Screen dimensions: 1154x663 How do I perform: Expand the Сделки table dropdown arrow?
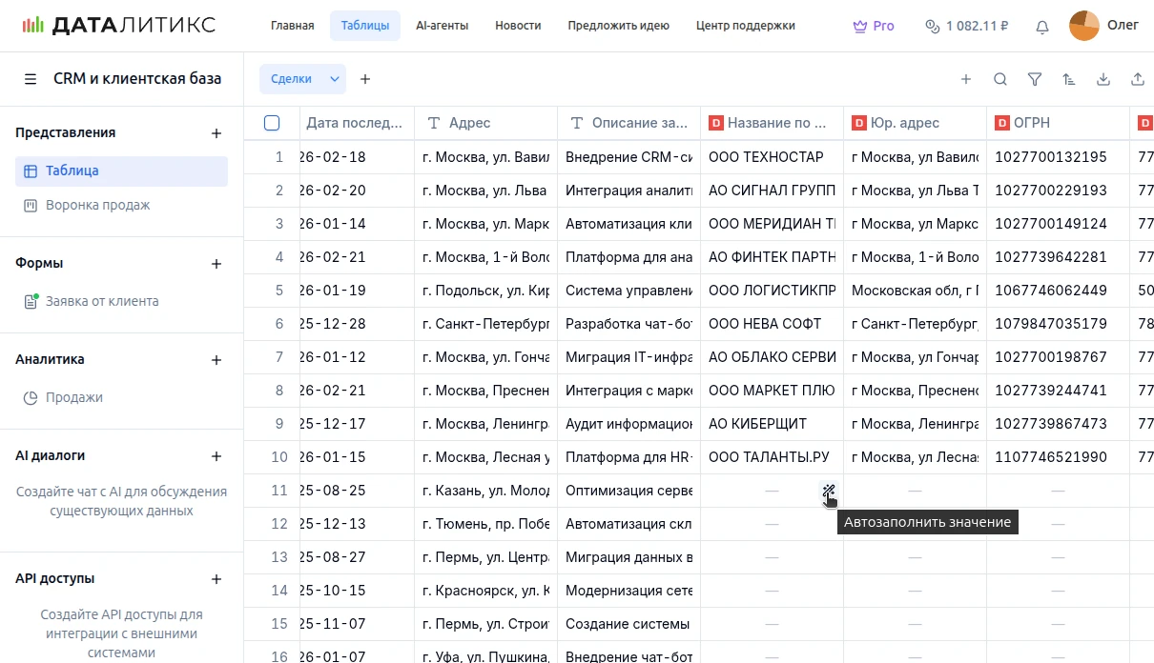(x=335, y=79)
